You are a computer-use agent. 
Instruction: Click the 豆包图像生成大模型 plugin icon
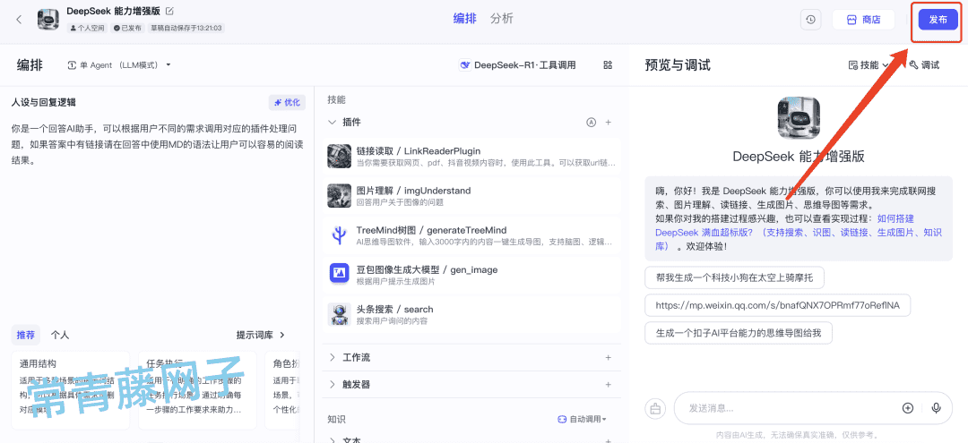pyautogui.click(x=339, y=275)
